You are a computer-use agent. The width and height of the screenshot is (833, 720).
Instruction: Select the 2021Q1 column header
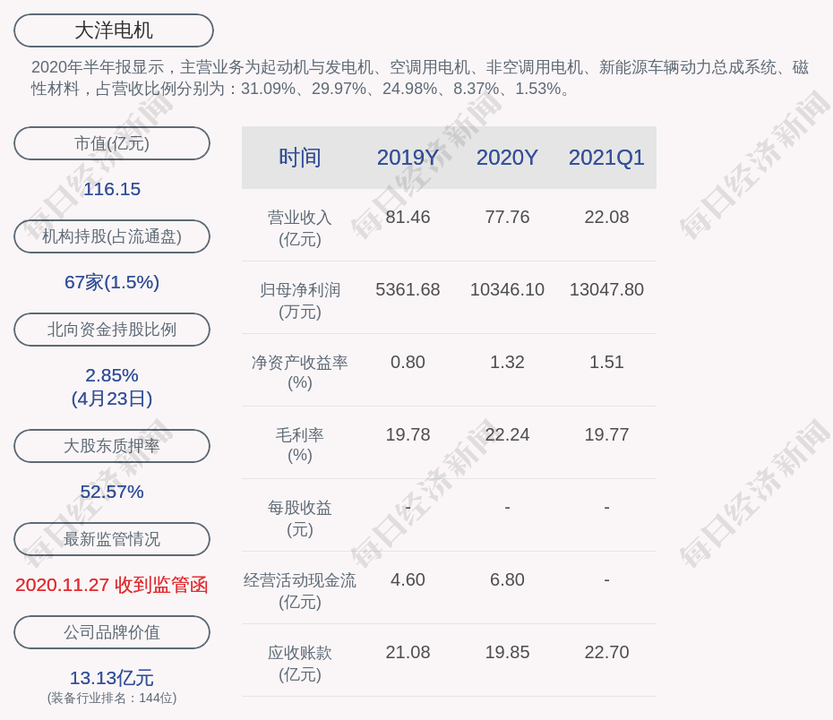click(606, 158)
